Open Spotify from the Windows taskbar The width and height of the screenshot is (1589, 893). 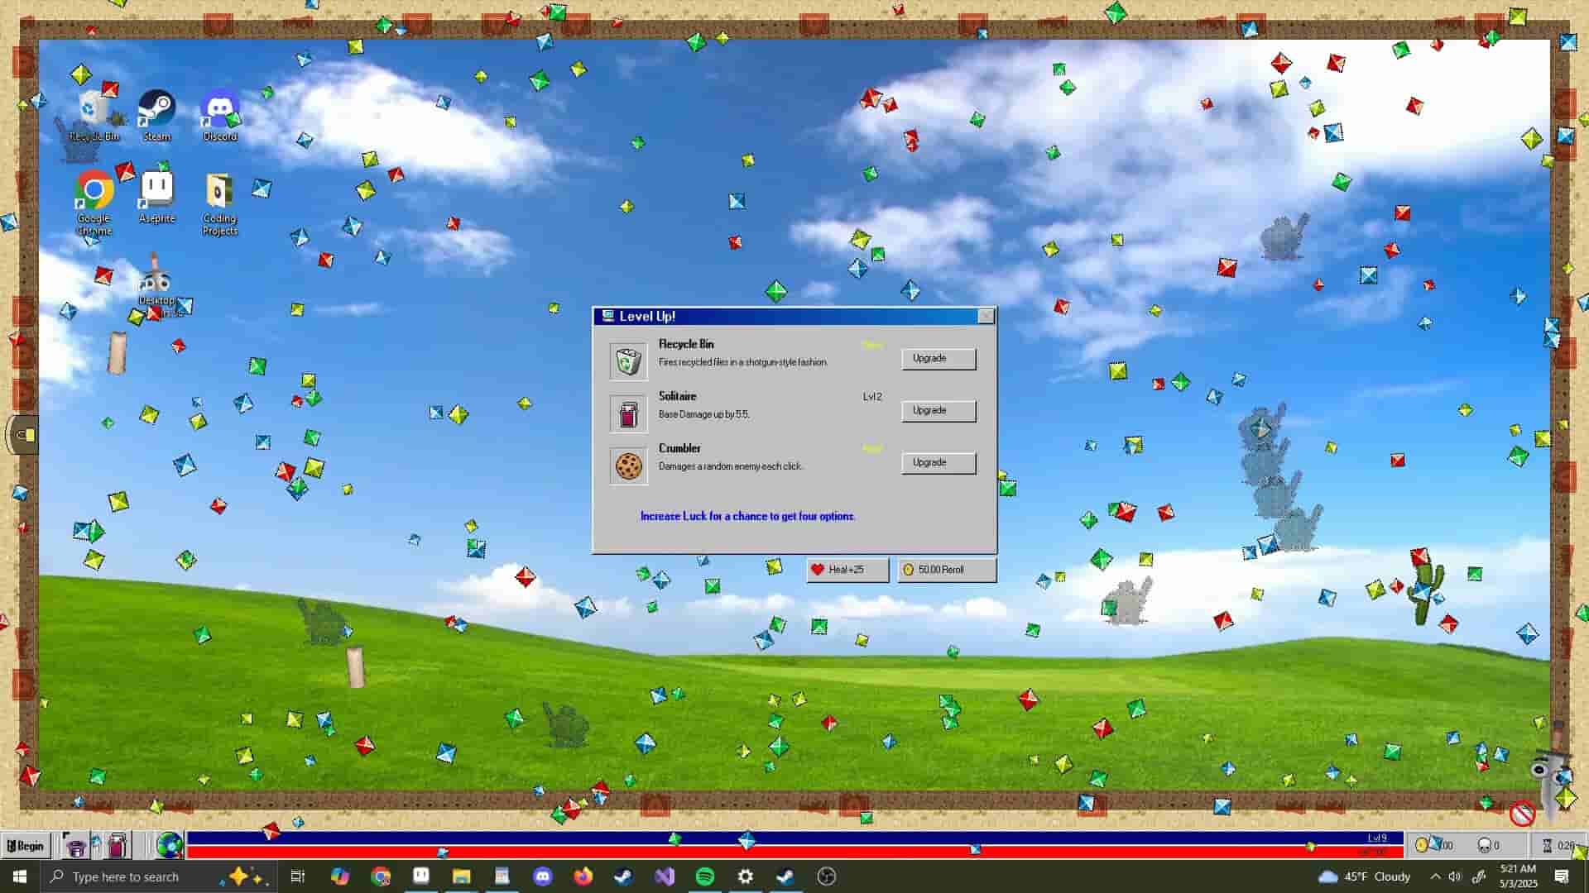point(704,876)
